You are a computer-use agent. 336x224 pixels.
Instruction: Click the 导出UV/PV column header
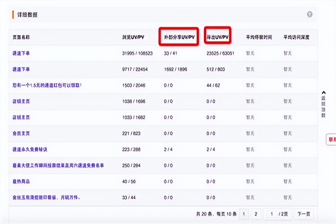(x=218, y=37)
